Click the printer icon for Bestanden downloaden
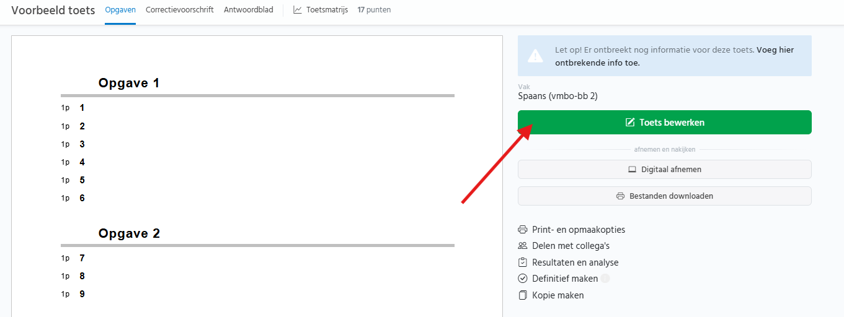Image resolution: width=844 pixels, height=317 pixels. coord(621,196)
